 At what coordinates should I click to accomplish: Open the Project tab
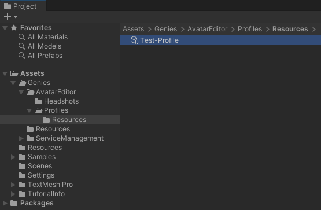coord(23,6)
